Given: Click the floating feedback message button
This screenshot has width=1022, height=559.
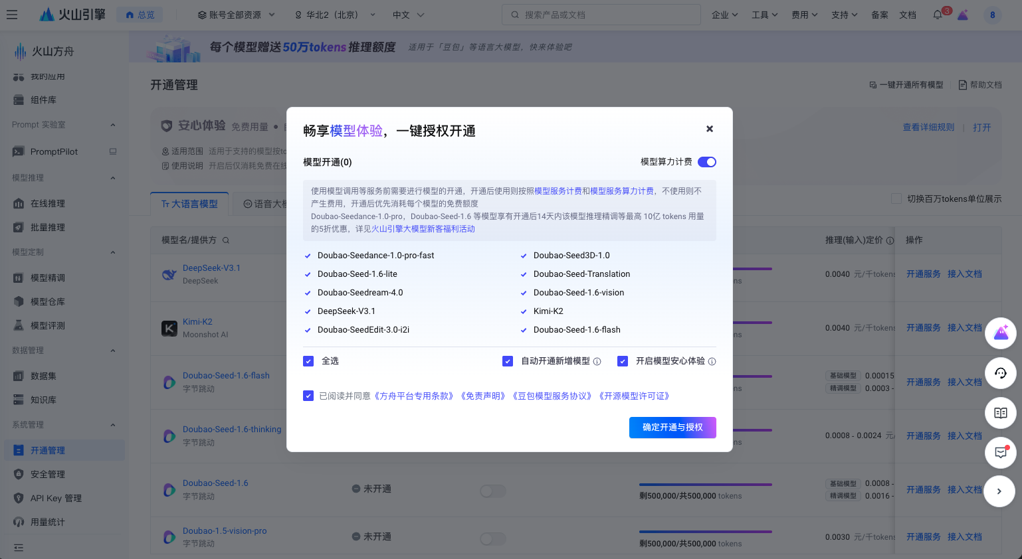Looking at the screenshot, I should click(1000, 452).
